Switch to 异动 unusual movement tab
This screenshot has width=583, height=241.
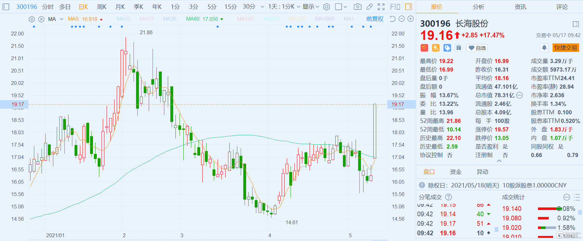point(482,172)
